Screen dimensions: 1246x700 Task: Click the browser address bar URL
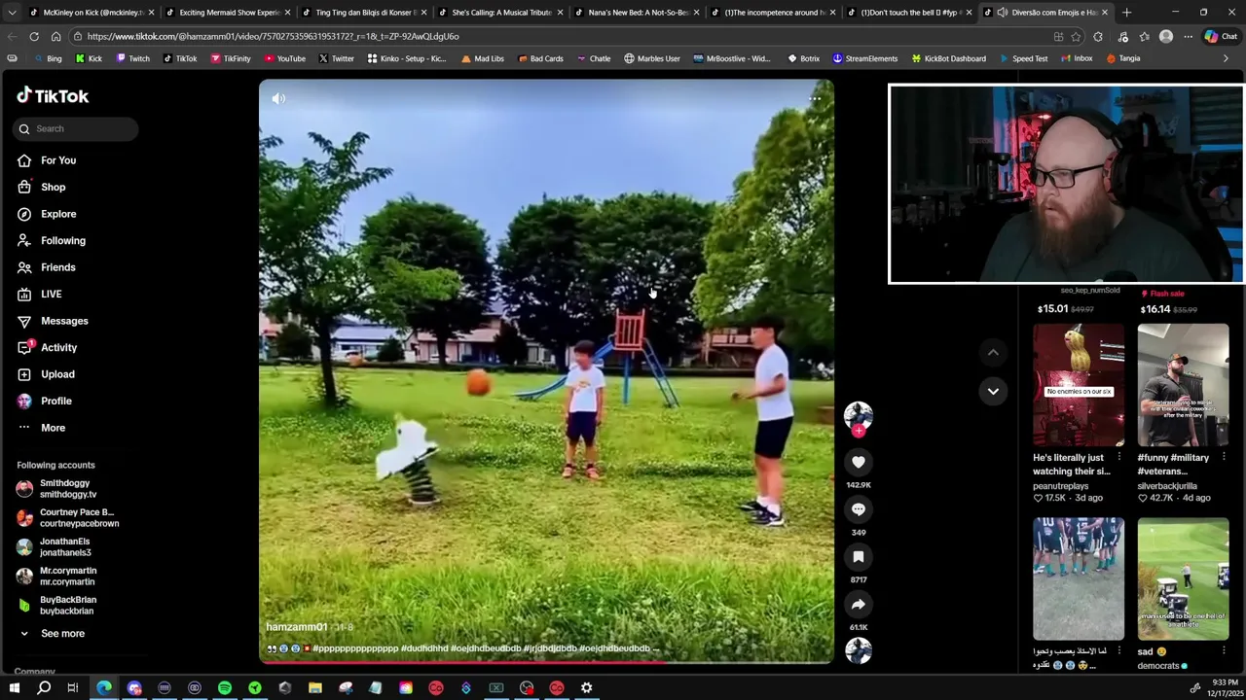pos(273,36)
